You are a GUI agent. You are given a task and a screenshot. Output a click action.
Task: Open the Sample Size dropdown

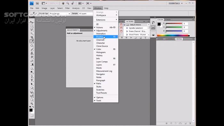tap(60, 13)
